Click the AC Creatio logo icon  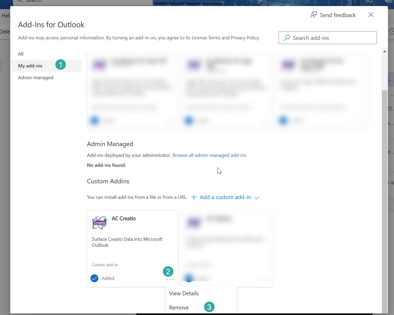click(99, 222)
